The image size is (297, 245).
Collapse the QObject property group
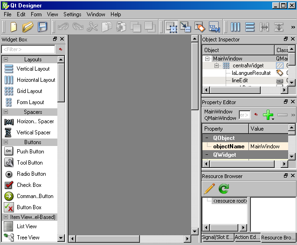click(207, 138)
